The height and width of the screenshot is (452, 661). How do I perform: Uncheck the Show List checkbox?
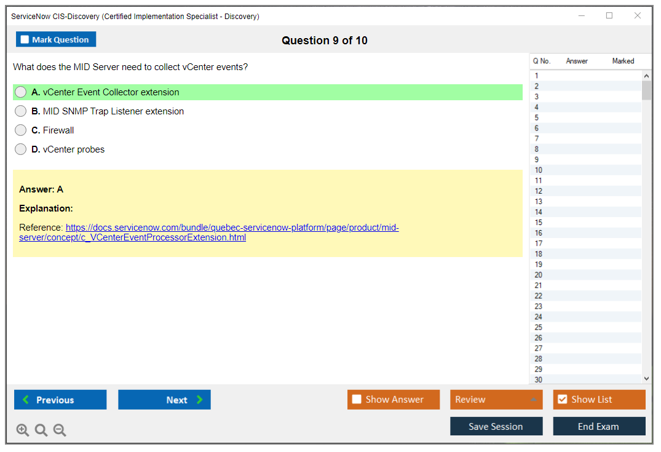tap(562, 400)
